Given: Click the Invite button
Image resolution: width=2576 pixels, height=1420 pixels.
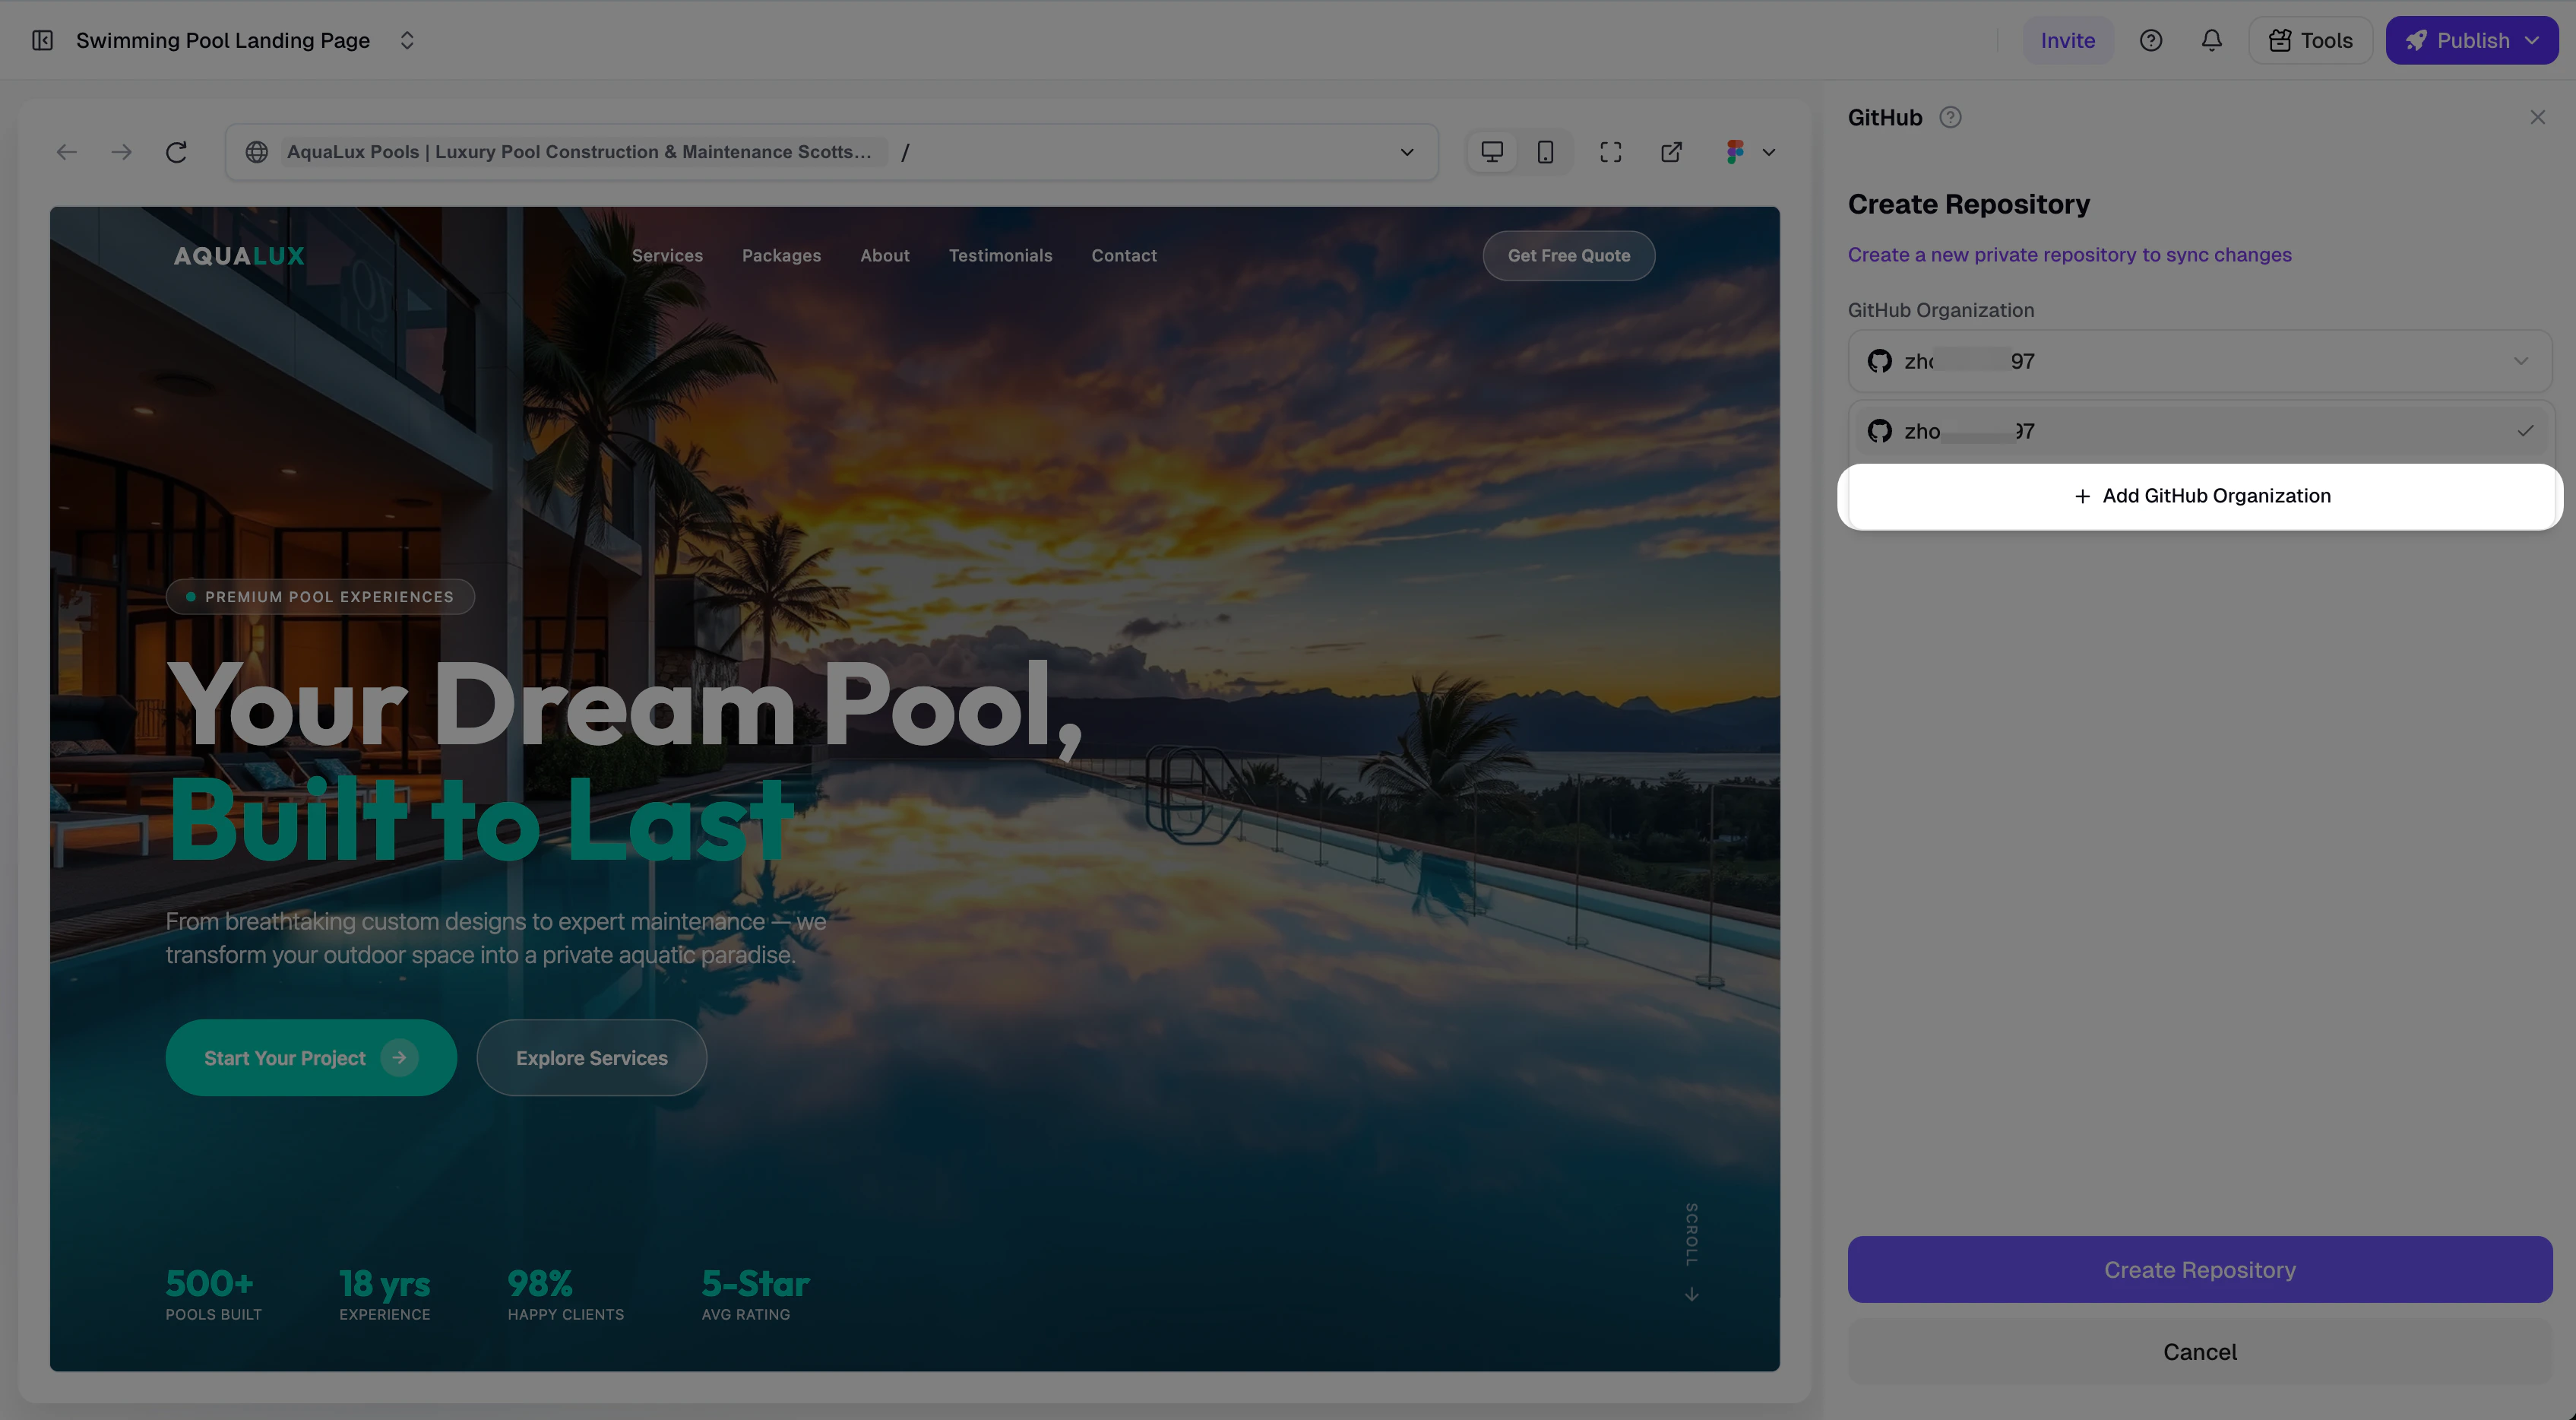Looking at the screenshot, I should [2067, 40].
